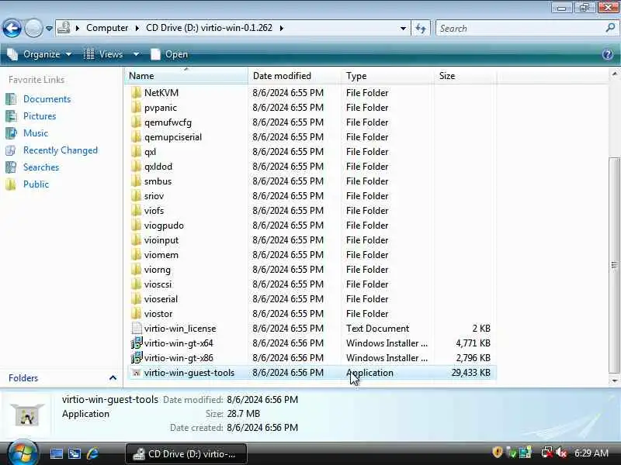Sort by the Date modified column header
Image resolution: width=621 pixels, height=465 pixels.
click(295, 75)
